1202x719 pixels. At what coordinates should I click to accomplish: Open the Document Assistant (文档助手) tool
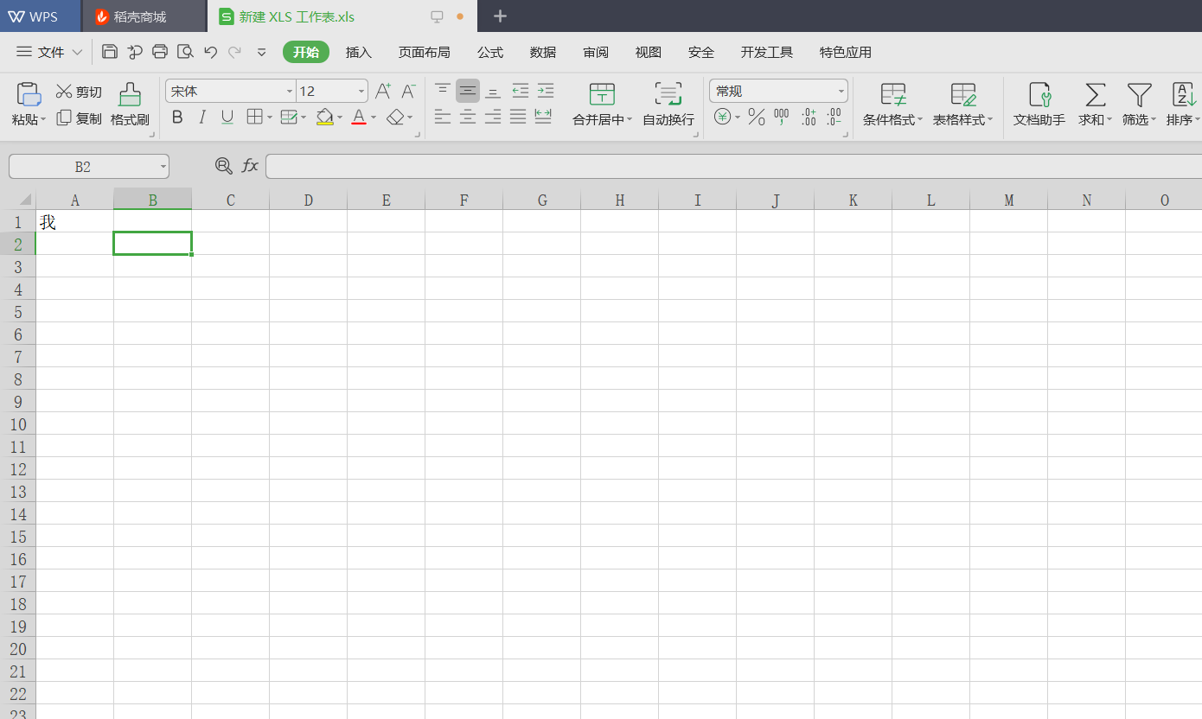point(1039,95)
